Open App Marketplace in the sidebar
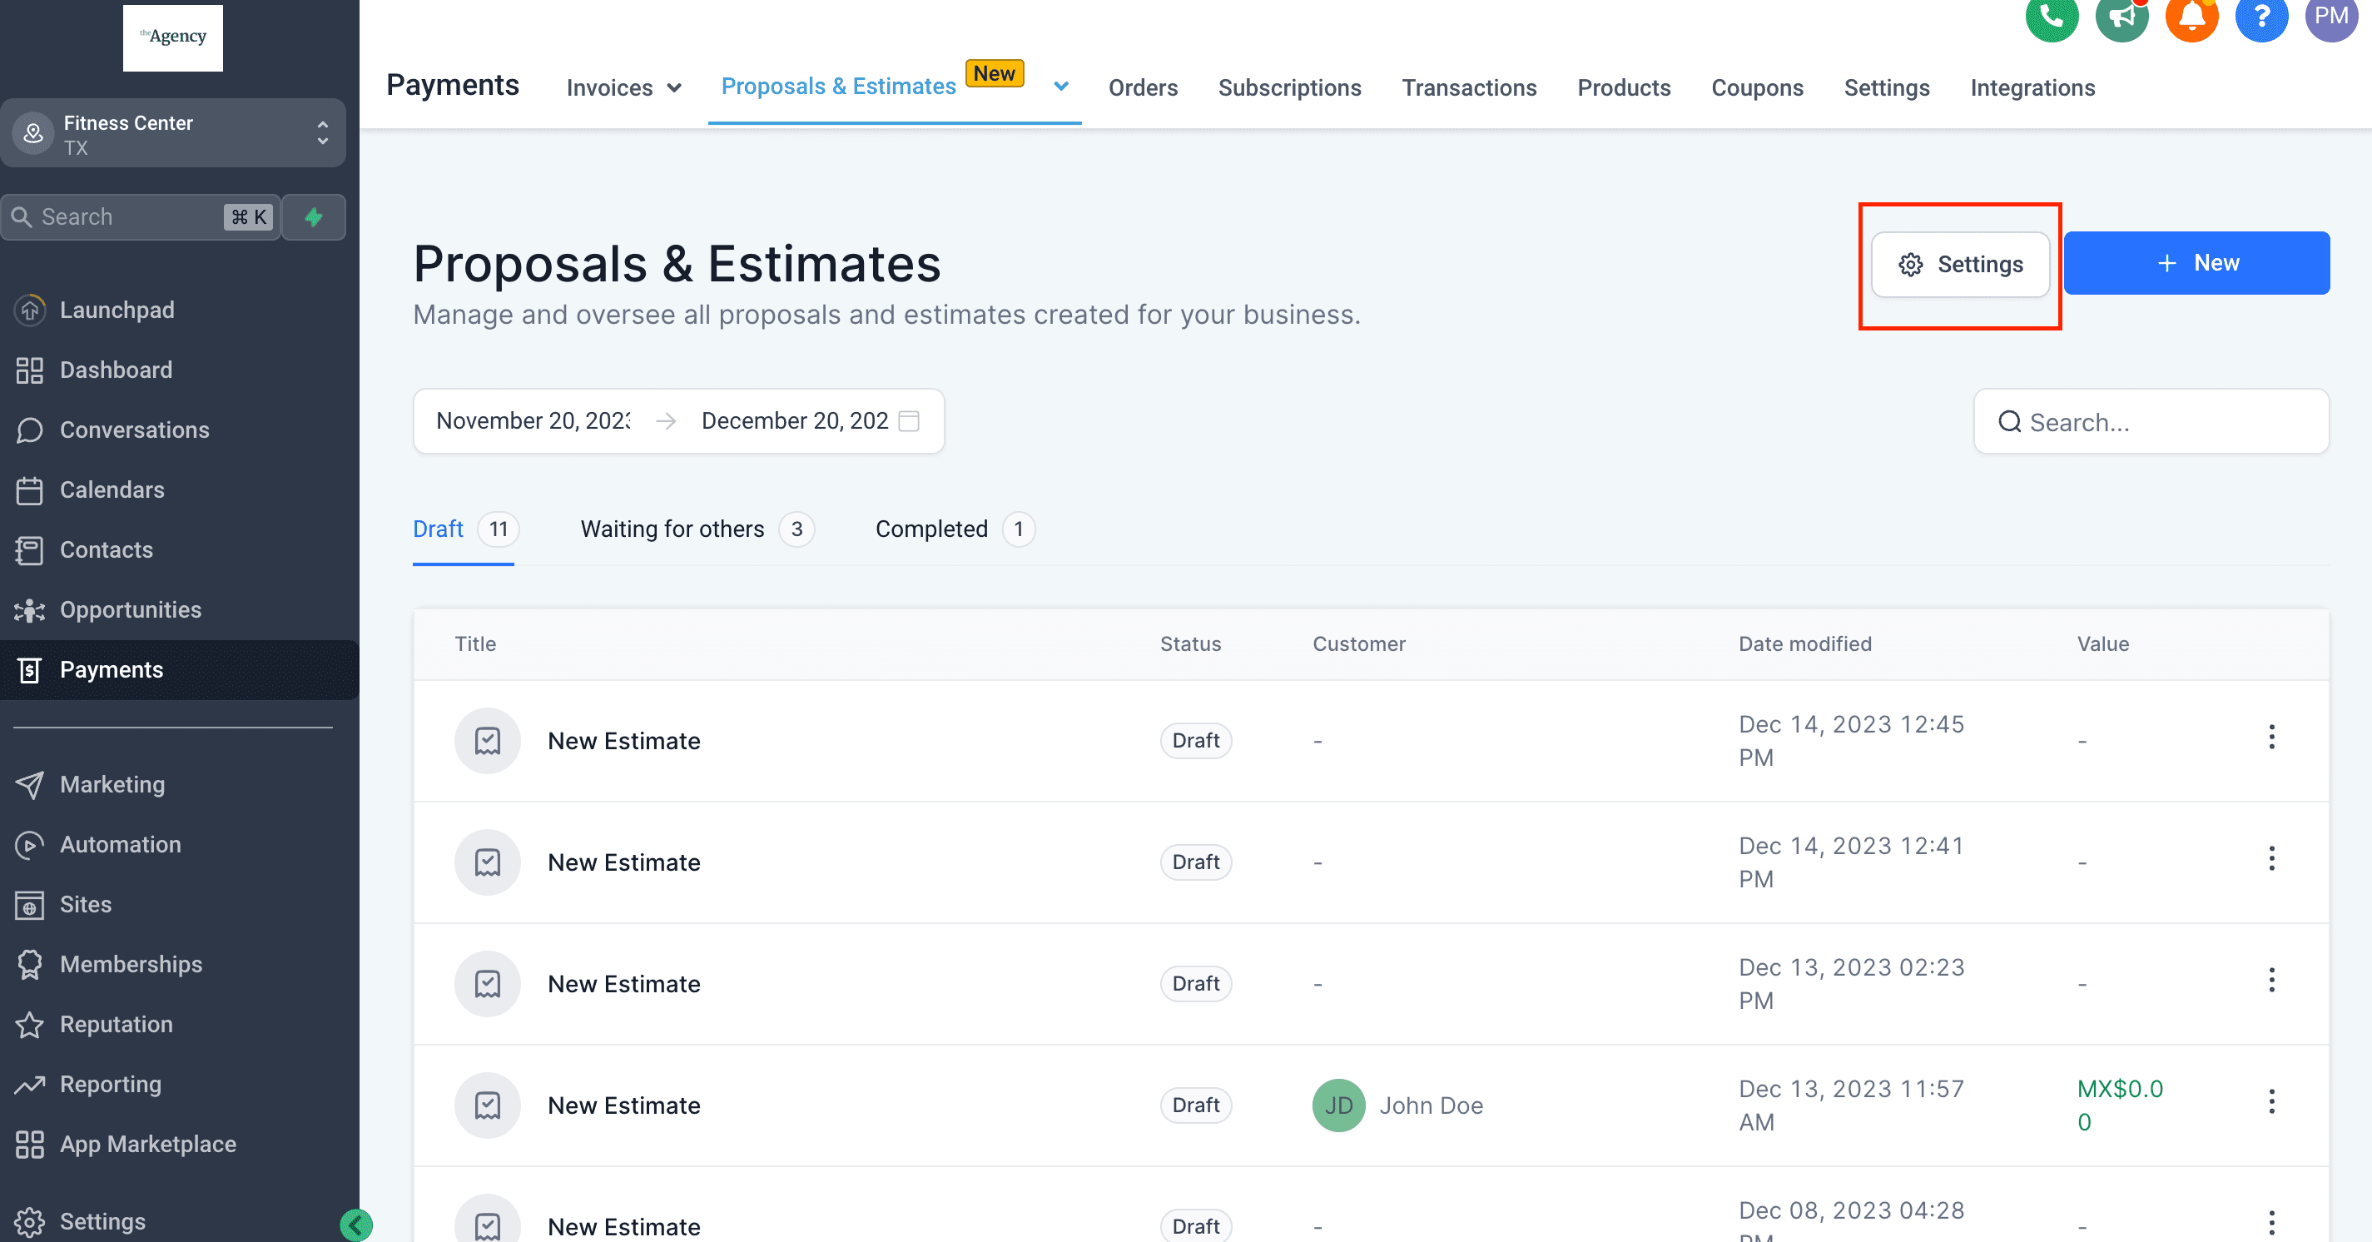 (148, 1145)
